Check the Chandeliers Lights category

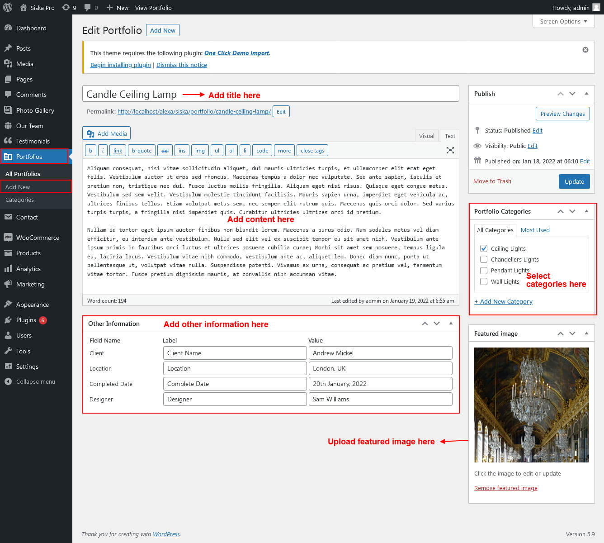[x=484, y=259]
